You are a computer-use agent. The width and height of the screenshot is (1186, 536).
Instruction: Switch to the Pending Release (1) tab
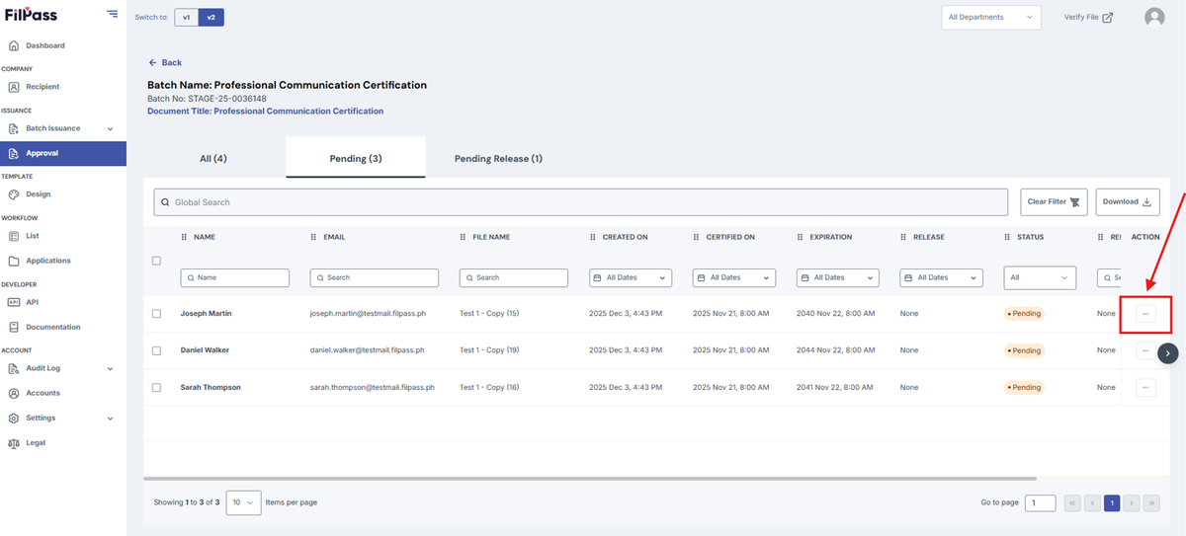(498, 158)
